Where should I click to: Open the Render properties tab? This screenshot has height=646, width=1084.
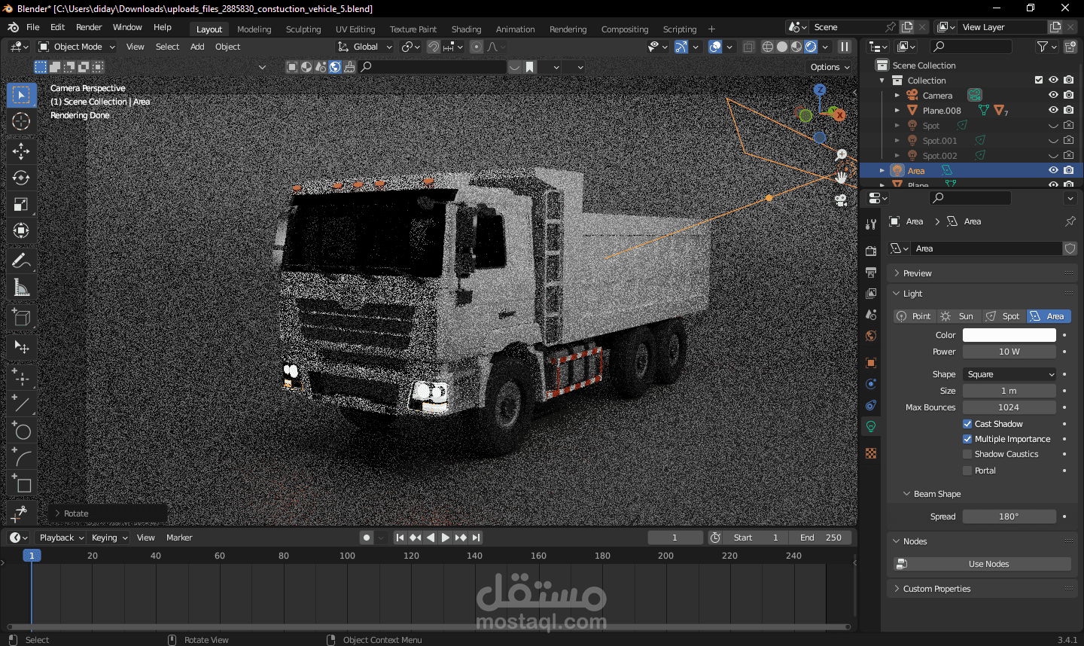point(871,251)
